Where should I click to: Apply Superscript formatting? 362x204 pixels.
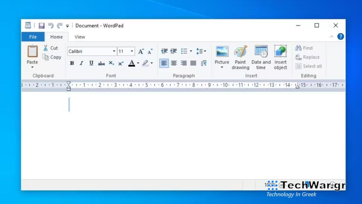coord(120,63)
